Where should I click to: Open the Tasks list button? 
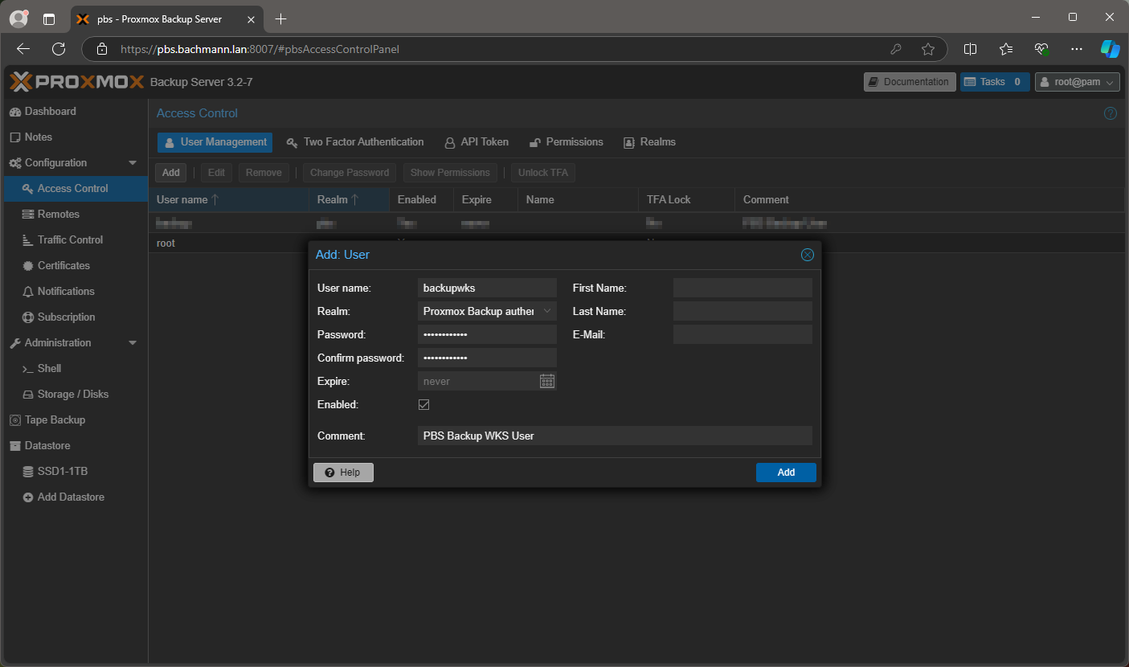(995, 82)
